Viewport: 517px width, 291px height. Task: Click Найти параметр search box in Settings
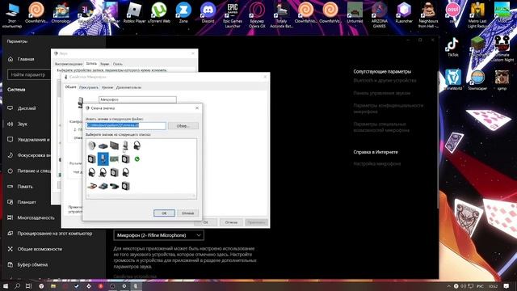click(29, 74)
